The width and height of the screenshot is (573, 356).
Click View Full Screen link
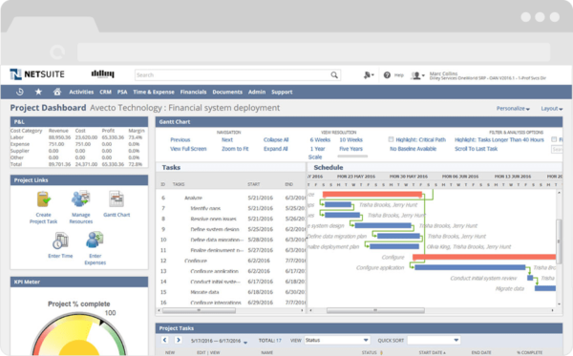click(188, 149)
